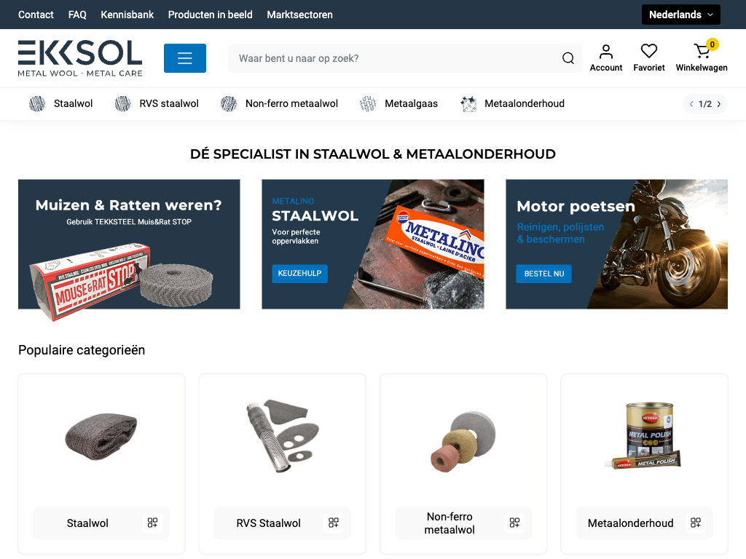This screenshot has width=746, height=559.
Task: Go to previous category page arrow
Action: point(691,104)
